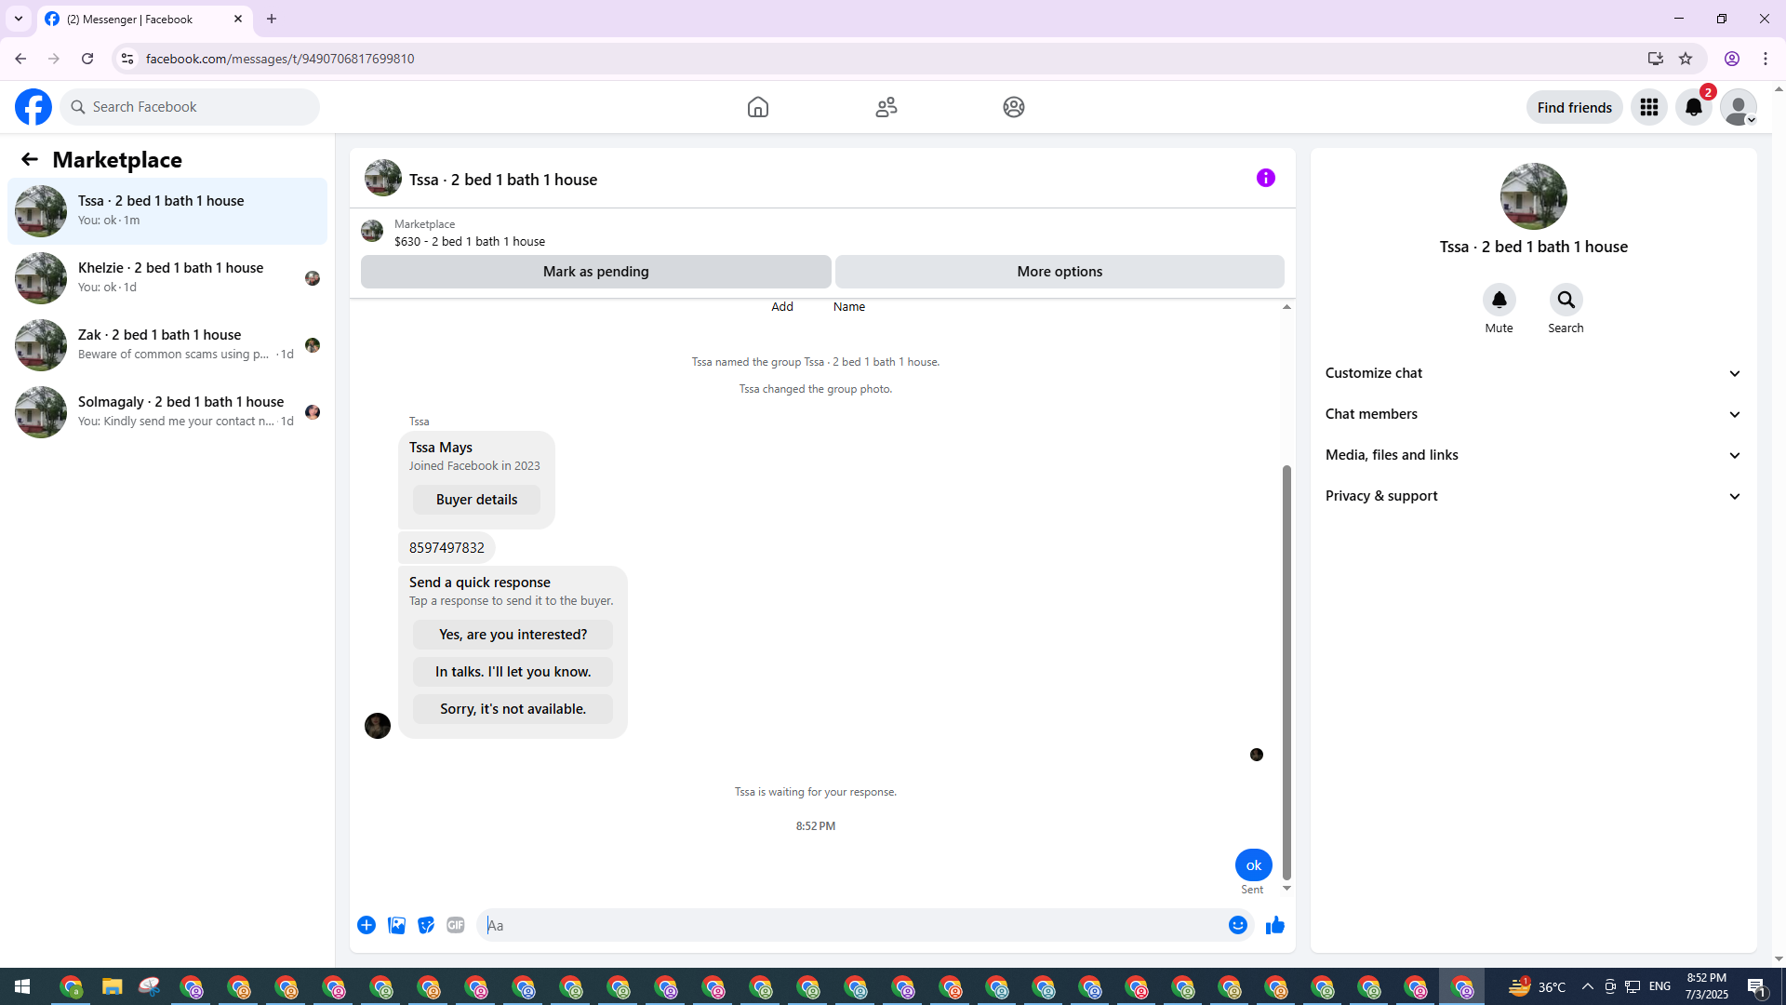Open Facebook notifications bell
This screenshot has height=1005, width=1786.
click(x=1693, y=107)
